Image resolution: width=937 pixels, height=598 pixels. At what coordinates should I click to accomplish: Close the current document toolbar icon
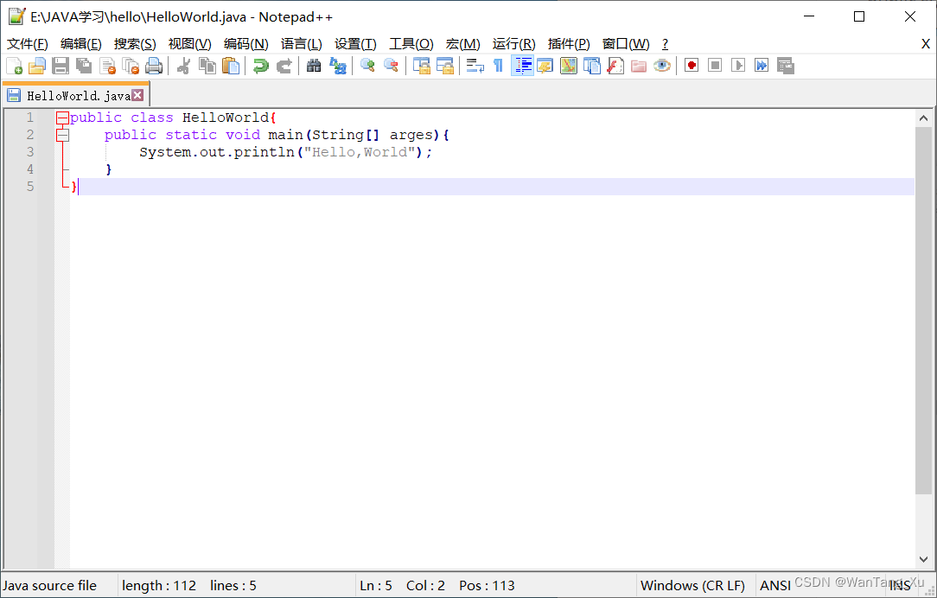107,66
